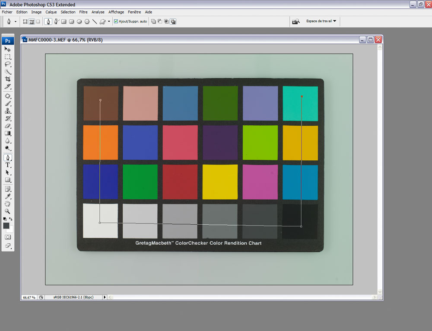The height and width of the screenshot is (331, 432).
Task: Select the Brush tool
Action: click(7, 104)
